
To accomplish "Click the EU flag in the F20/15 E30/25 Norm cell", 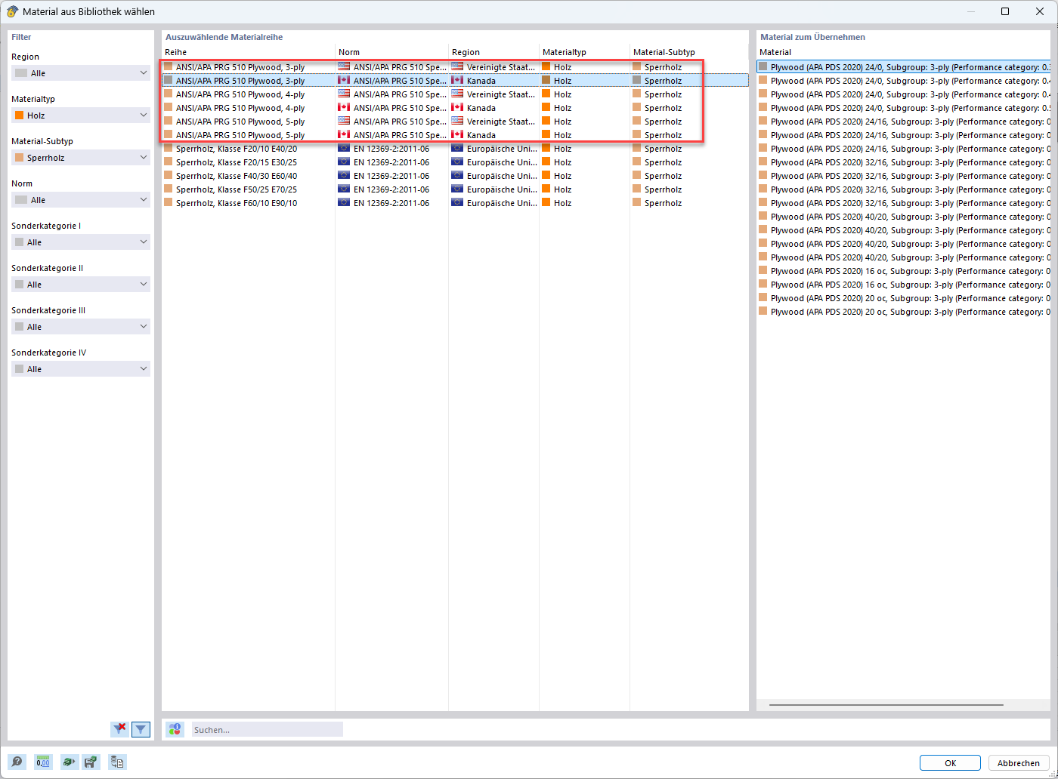I will click(344, 162).
